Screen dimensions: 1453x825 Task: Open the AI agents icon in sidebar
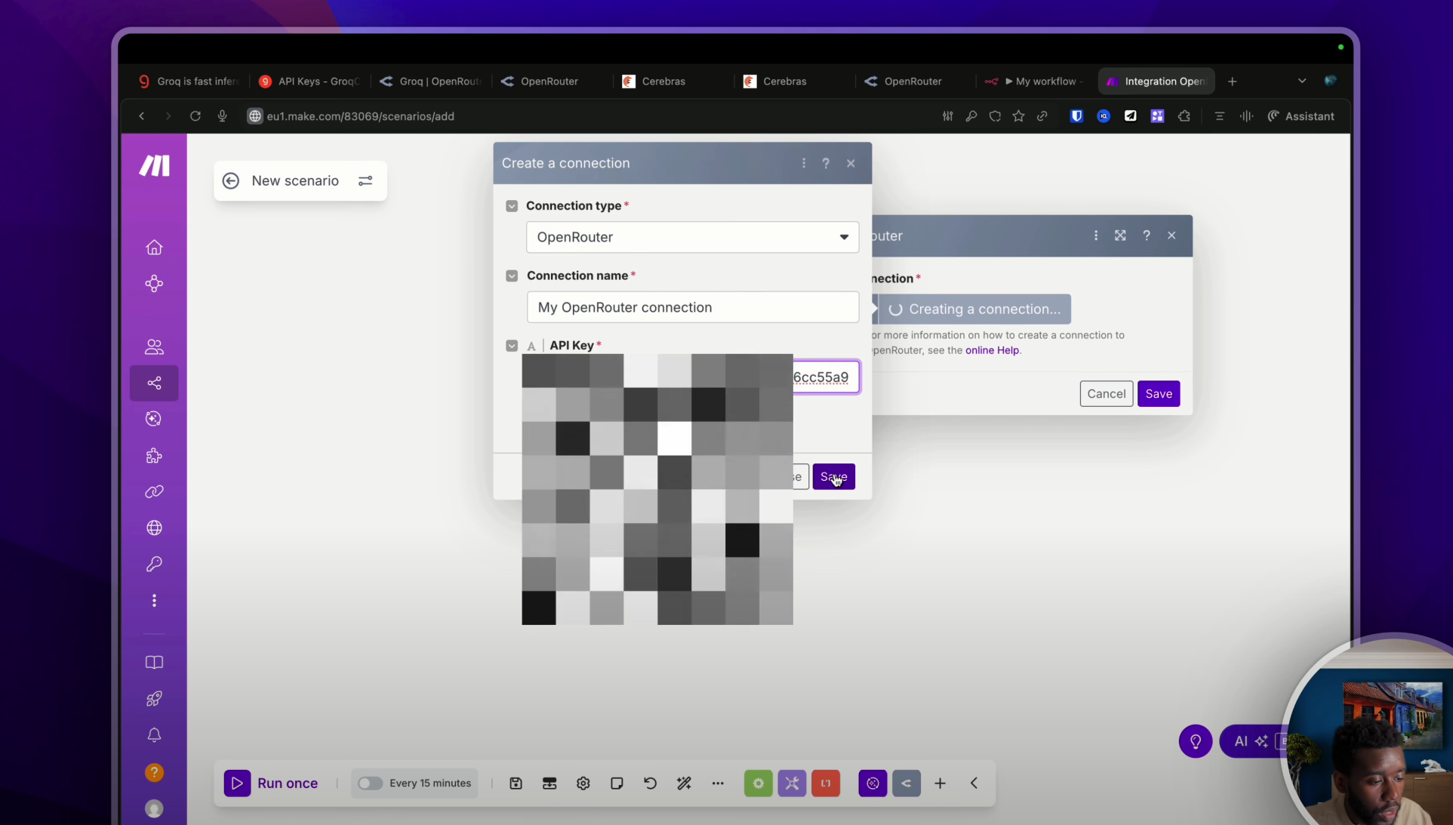(154, 419)
